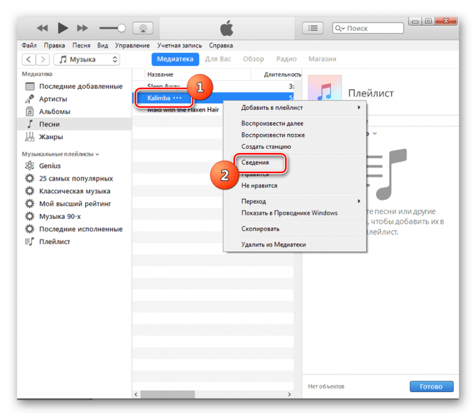Open Genius playlist in the sidebar
The height and width of the screenshot is (417, 476).
coord(50,166)
